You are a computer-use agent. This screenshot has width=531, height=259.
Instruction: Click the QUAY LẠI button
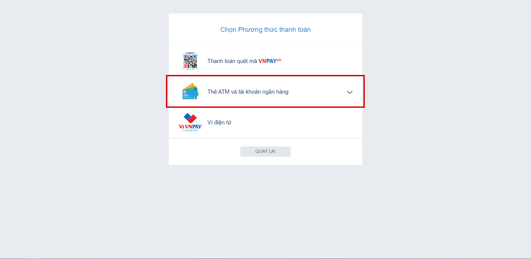pyautogui.click(x=265, y=151)
